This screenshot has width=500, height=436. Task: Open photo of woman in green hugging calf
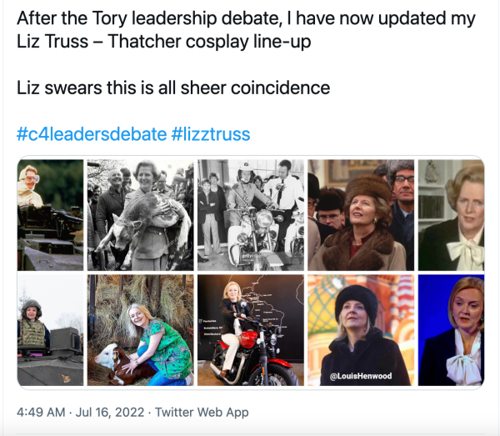point(140,330)
